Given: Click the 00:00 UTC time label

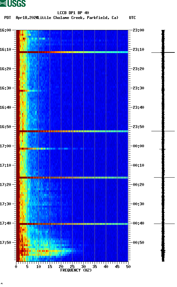Looking at the screenshot, I should click(x=139, y=146).
